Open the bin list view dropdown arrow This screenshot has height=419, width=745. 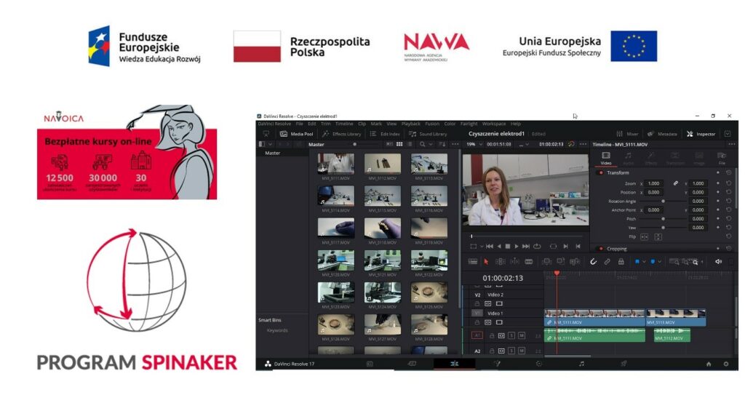point(271,145)
